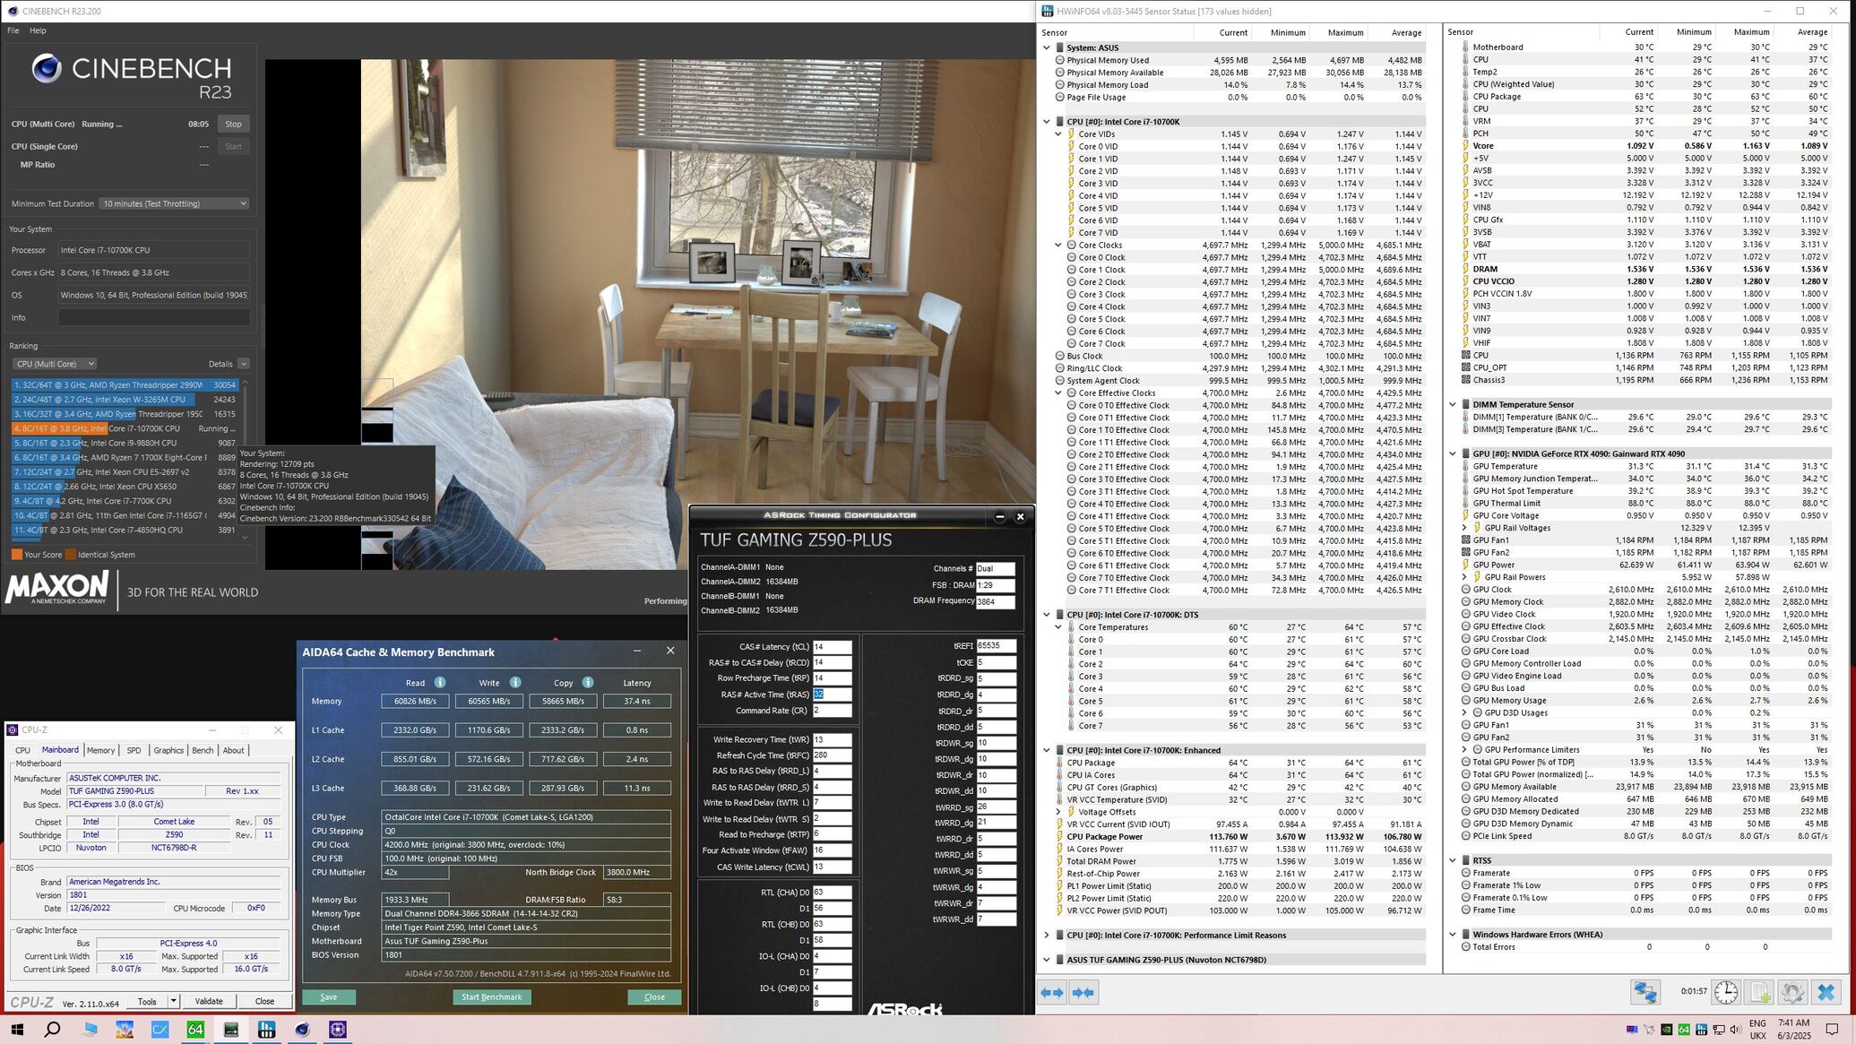Collapse the Core Clocks tree node
Image resolution: width=1856 pixels, height=1044 pixels.
(x=1058, y=245)
